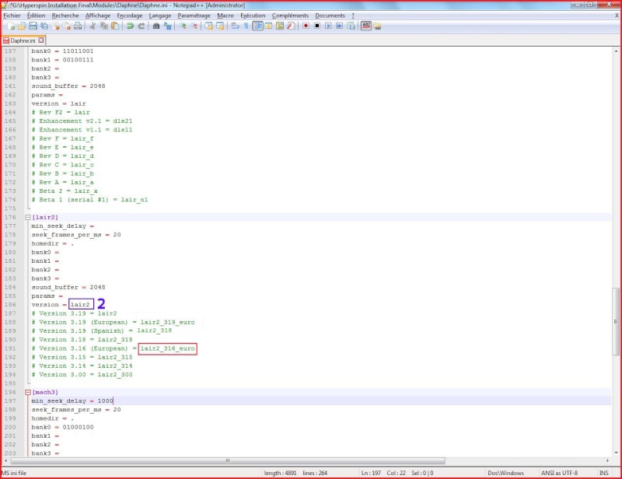Viewport: 622px width, 479px height.
Task: Click the vertical scrollbar up arrow
Action: tap(616, 51)
